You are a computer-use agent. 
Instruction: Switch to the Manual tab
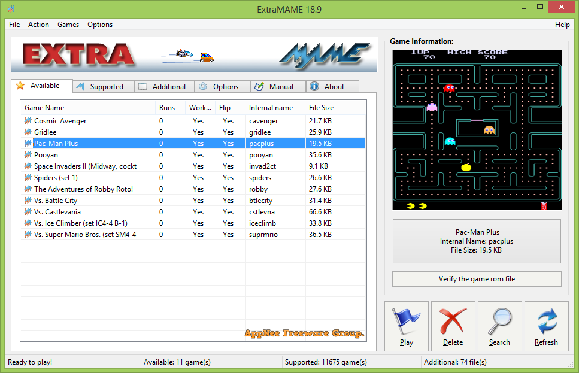click(278, 86)
